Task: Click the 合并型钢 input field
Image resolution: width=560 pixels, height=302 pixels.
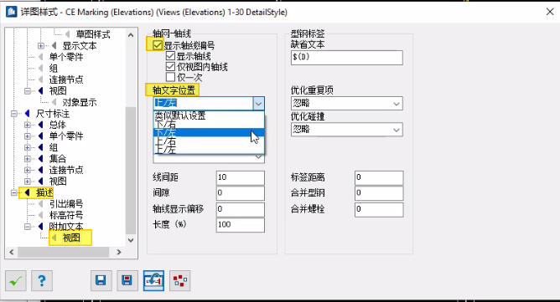Action: (379, 193)
